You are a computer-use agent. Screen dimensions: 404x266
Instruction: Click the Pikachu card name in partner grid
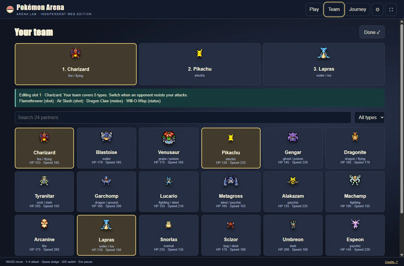pos(231,153)
